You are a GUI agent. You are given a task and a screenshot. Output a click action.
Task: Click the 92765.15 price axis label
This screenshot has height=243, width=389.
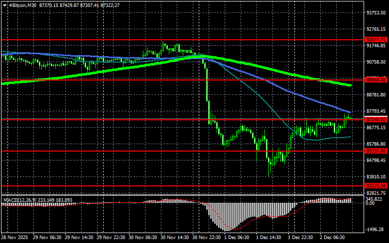pos(376,29)
